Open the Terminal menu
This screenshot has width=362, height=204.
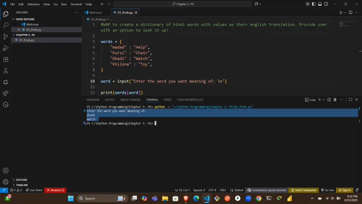(x=76, y=4)
